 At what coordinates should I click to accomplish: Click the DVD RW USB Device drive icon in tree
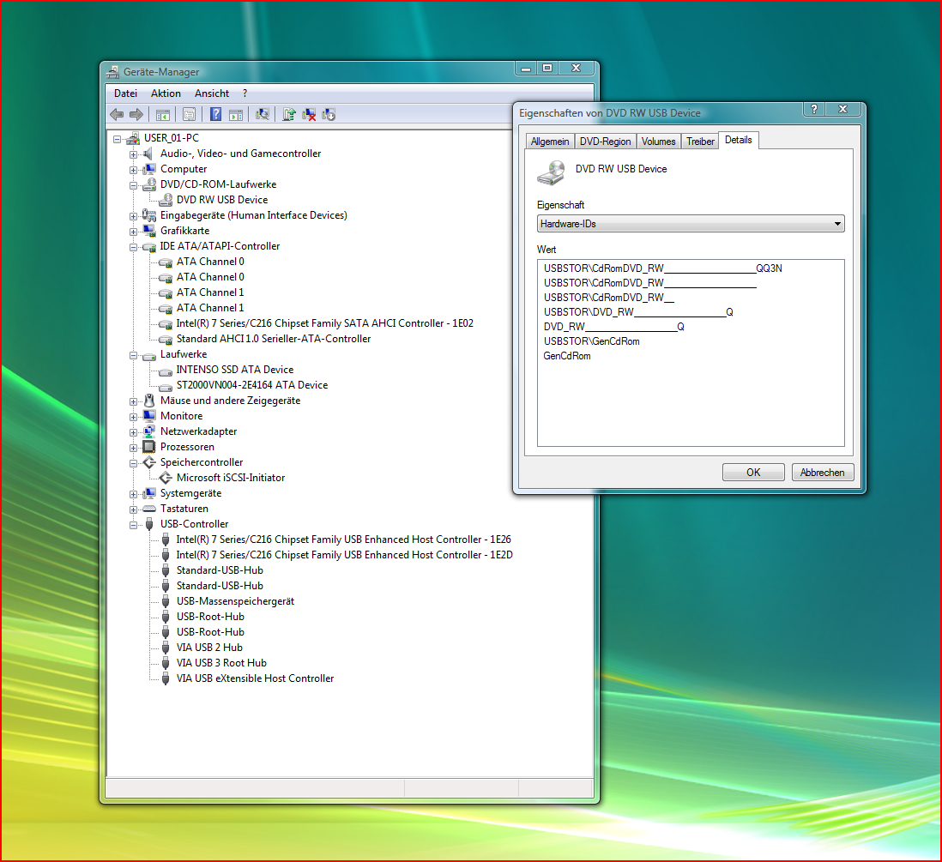166,200
